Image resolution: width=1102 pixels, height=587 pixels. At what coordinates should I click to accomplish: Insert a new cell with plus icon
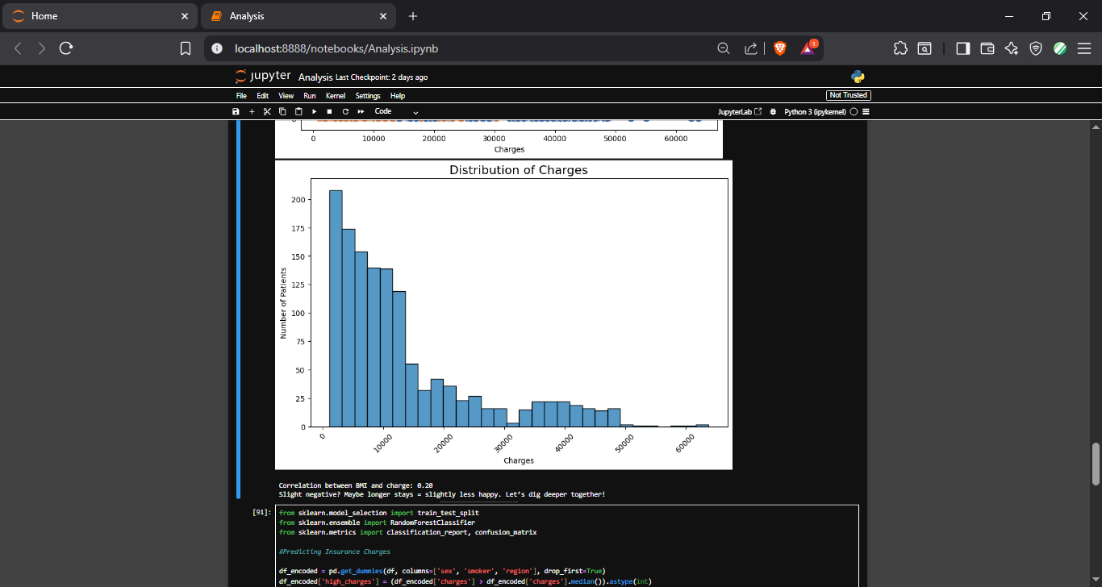252,111
